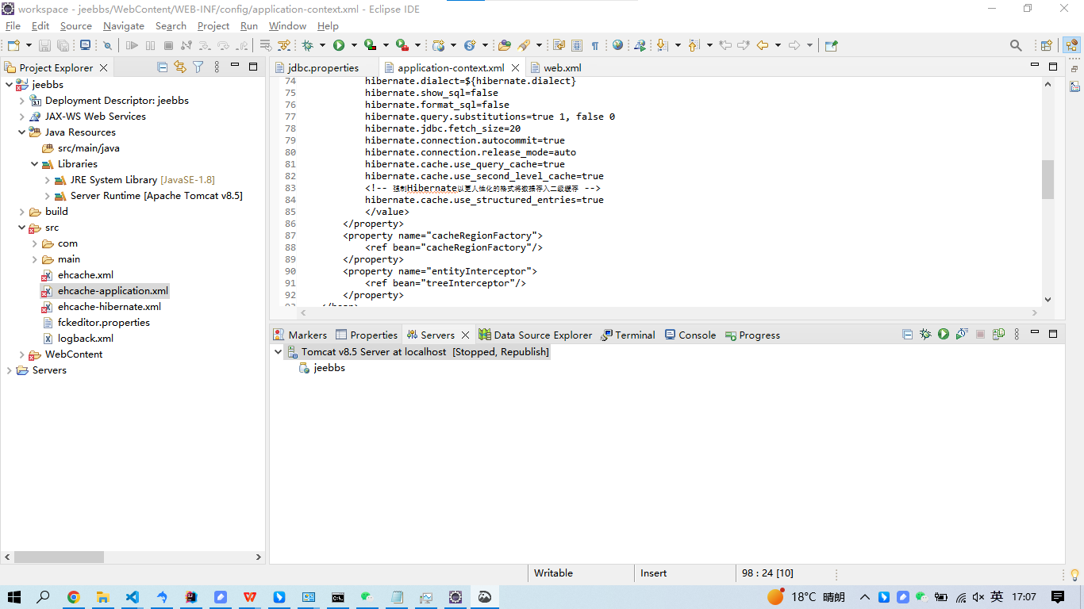Image resolution: width=1084 pixels, height=609 pixels.
Task: Start the server in debug mode
Action: [x=925, y=335]
